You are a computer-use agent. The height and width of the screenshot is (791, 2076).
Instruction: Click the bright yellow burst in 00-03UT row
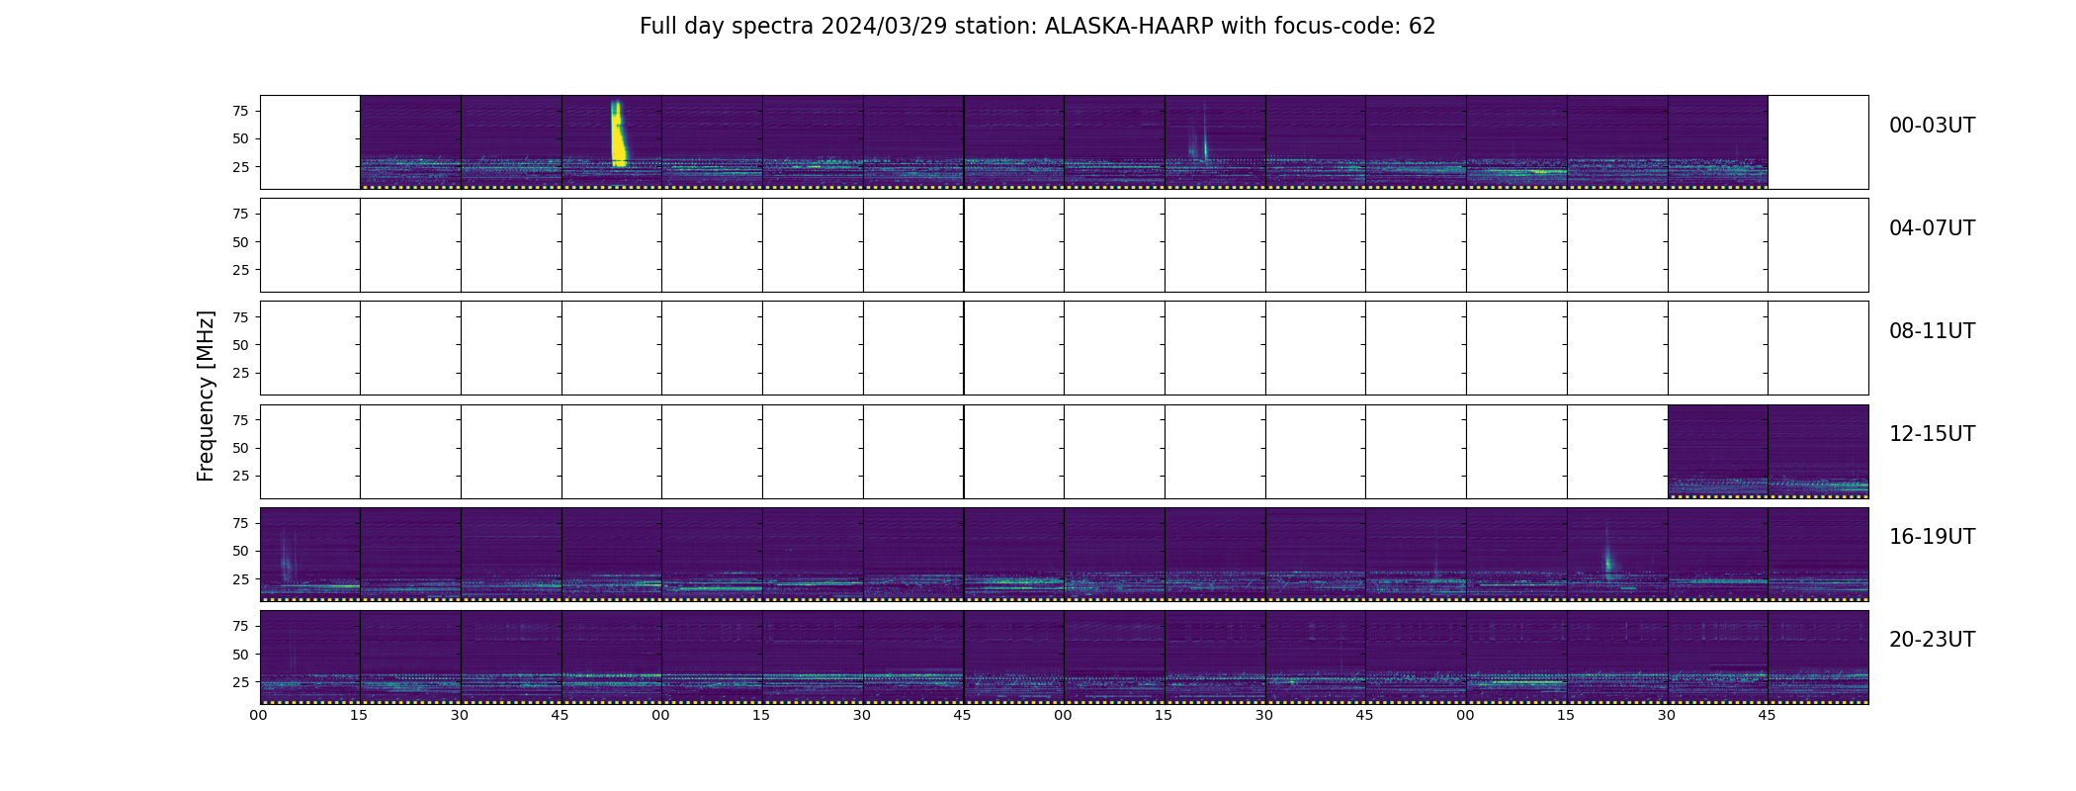tap(618, 133)
